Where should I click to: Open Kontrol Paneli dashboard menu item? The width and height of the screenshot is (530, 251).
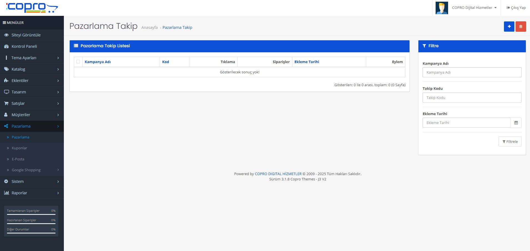coord(24,46)
